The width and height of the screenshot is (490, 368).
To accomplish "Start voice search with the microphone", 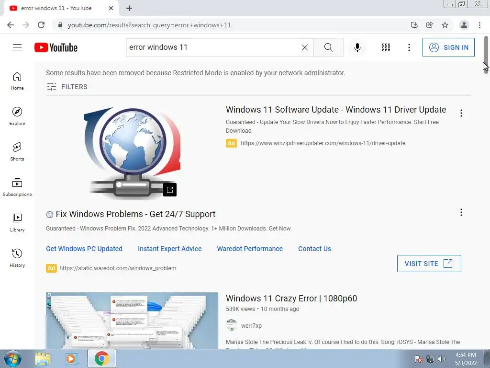I will point(357,47).
